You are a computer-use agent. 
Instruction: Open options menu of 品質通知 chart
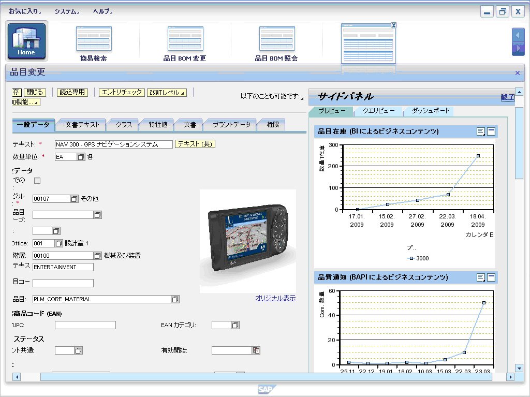[x=481, y=277]
